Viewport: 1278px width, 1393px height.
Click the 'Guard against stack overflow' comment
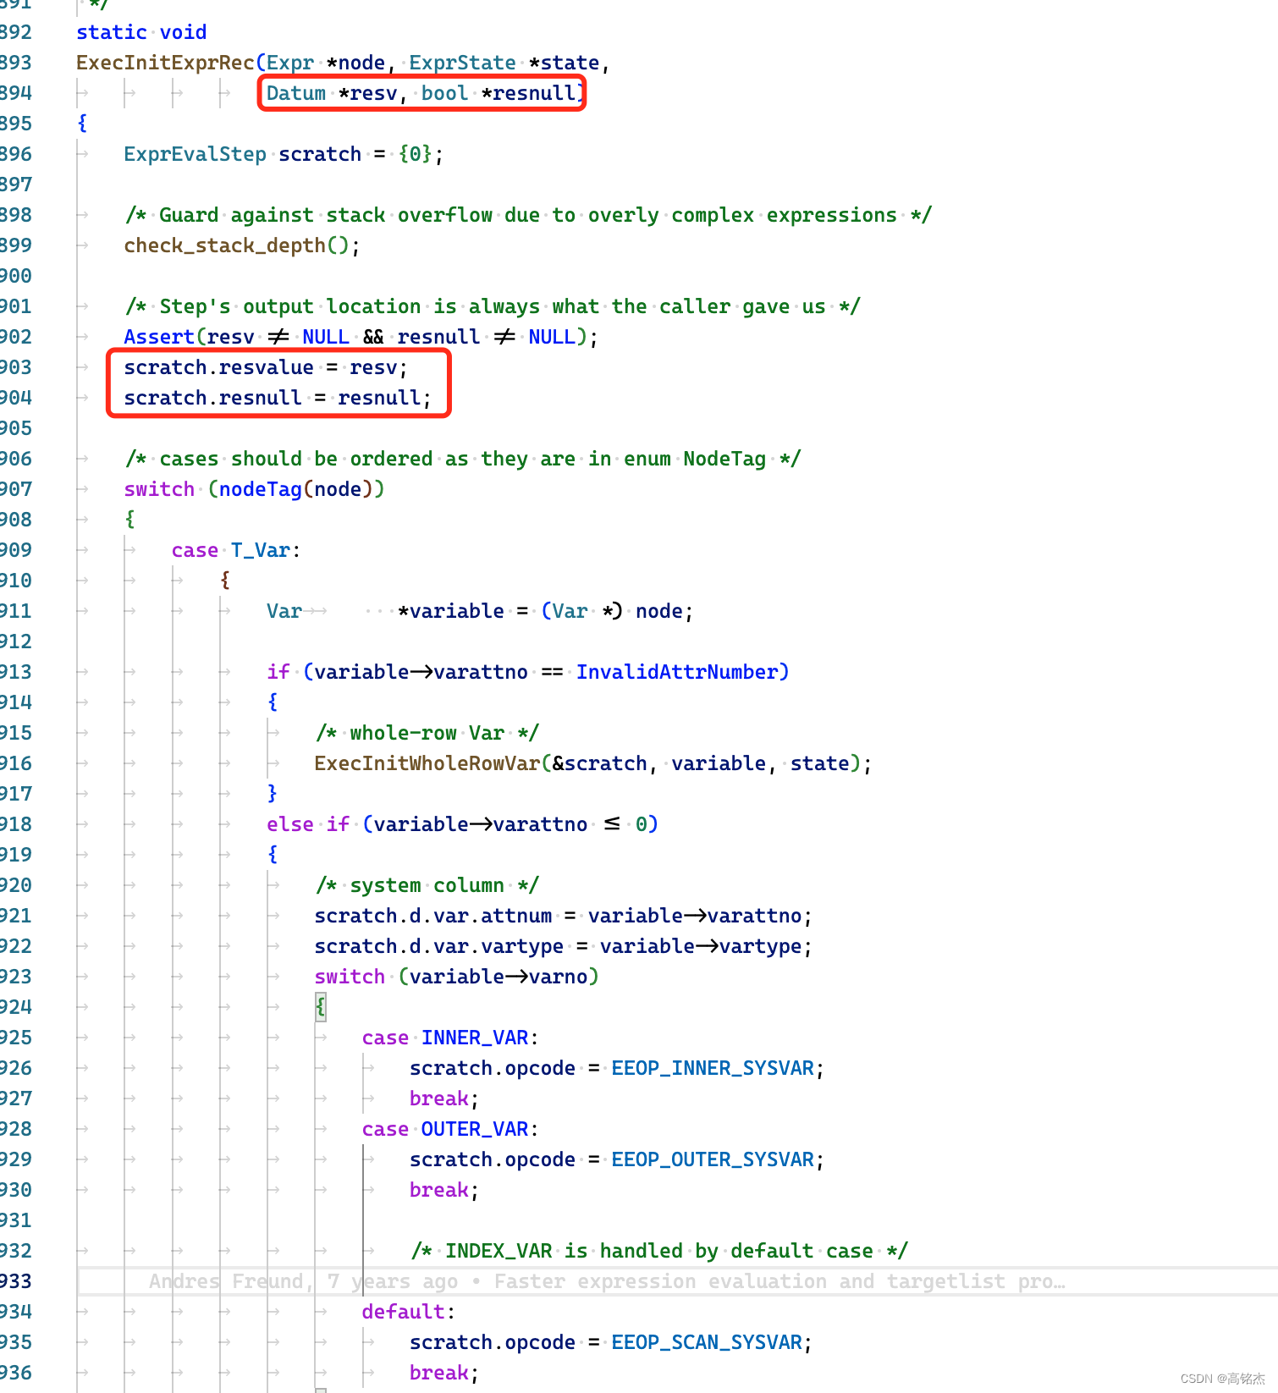coord(528,215)
